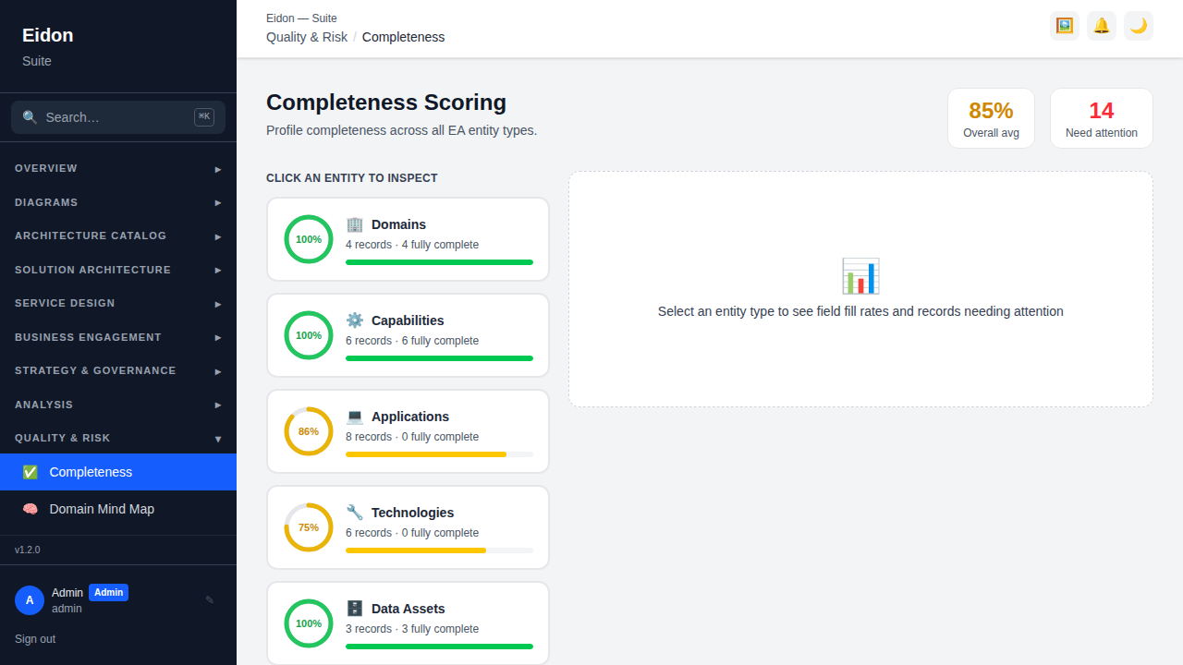Image resolution: width=1183 pixels, height=665 pixels.
Task: Click the Data Assets cabinet icon
Action: [355, 609]
